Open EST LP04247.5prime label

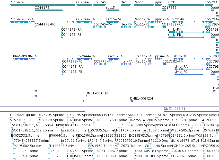[101, 141]
